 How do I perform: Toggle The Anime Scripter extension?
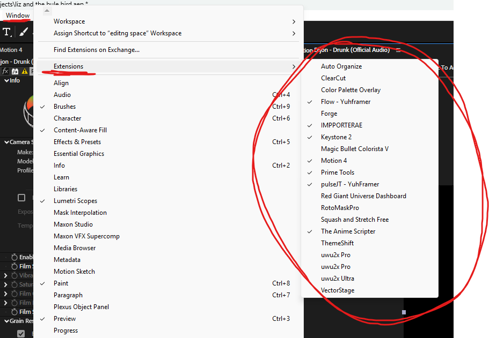[369, 231]
